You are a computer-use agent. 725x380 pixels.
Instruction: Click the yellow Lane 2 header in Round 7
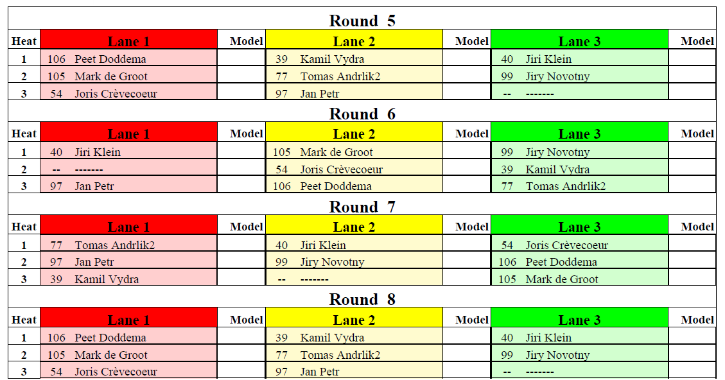point(354,225)
